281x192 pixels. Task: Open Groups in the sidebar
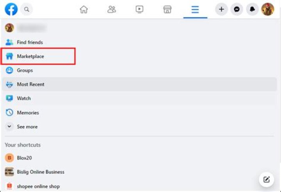click(x=25, y=70)
